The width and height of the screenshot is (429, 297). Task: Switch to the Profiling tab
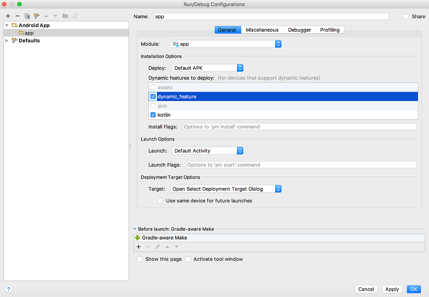click(x=330, y=30)
